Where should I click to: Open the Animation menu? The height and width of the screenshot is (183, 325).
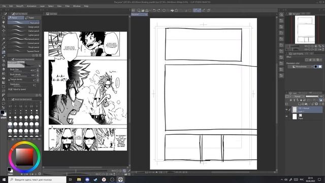coord(31,6)
